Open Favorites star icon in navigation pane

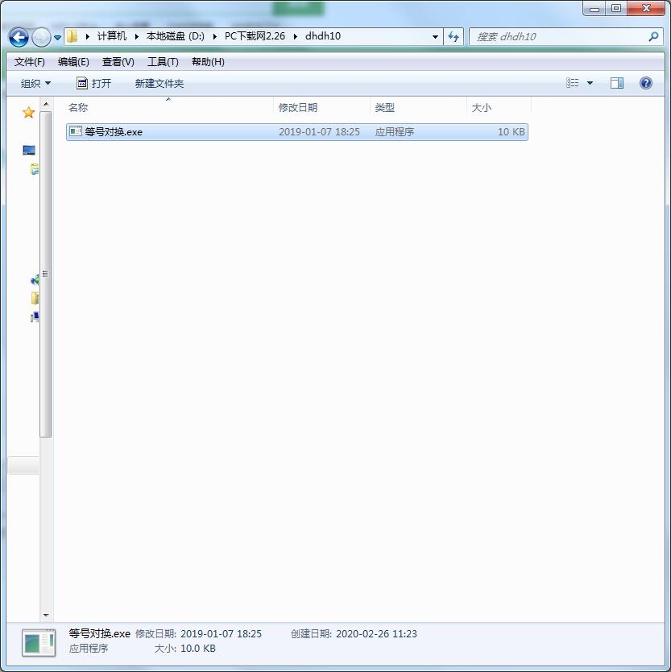29,113
